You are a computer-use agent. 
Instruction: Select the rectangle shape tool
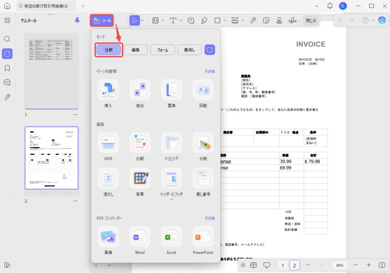(x=217, y=21)
